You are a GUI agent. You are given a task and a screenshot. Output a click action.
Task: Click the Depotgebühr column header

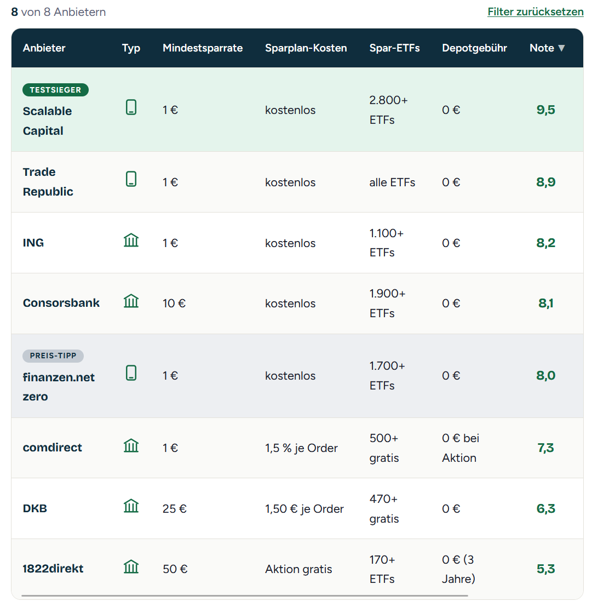pyautogui.click(x=474, y=48)
